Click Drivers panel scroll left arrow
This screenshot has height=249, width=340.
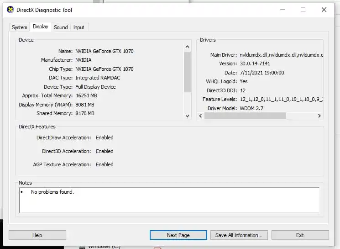pos(200,116)
